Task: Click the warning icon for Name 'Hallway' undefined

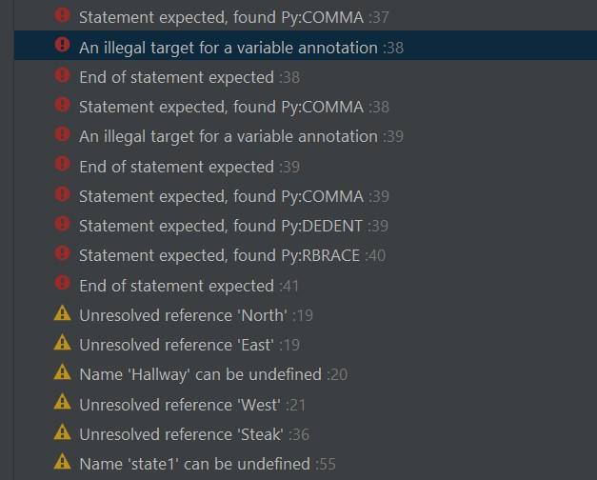Action: (63, 372)
